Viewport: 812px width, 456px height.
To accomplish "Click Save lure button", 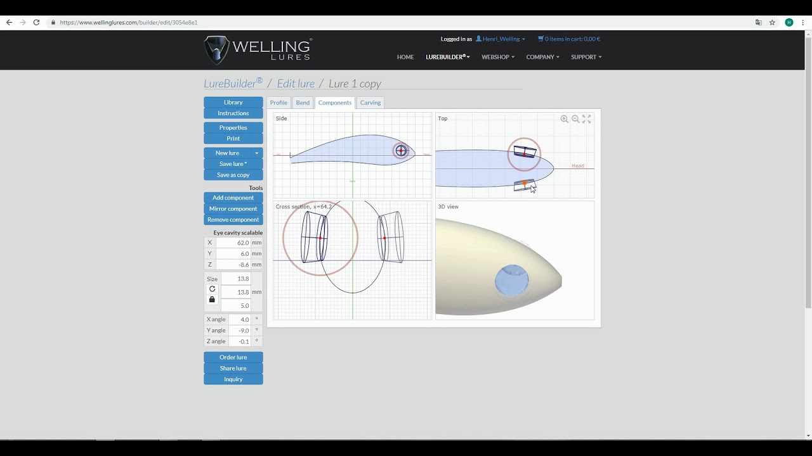I will [x=233, y=164].
